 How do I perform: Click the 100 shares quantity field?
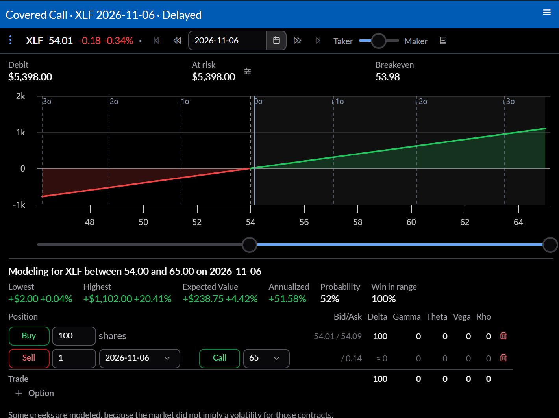[74, 336]
